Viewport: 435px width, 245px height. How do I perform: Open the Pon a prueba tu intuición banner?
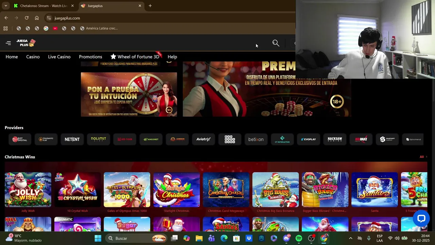(129, 94)
